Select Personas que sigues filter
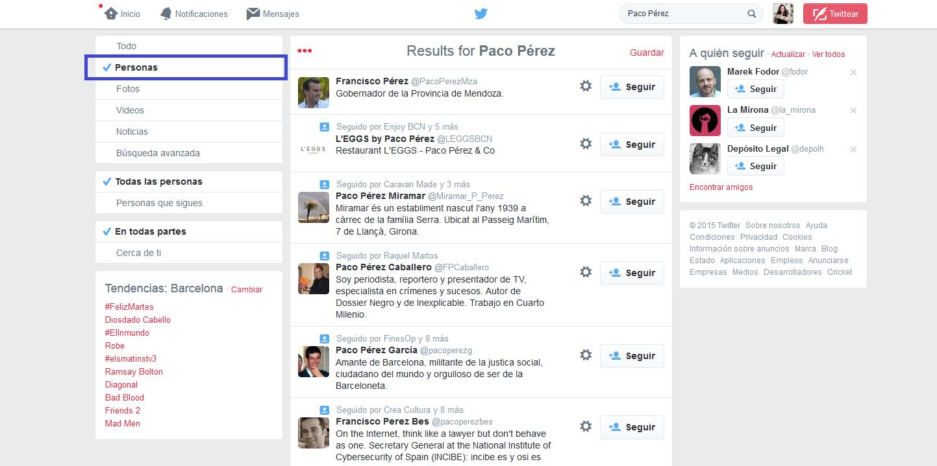Viewport: 937px width, 466px height. (x=159, y=203)
